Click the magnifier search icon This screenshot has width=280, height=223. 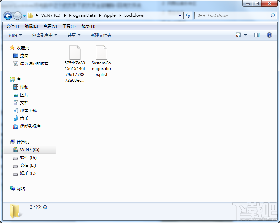pos(272,16)
